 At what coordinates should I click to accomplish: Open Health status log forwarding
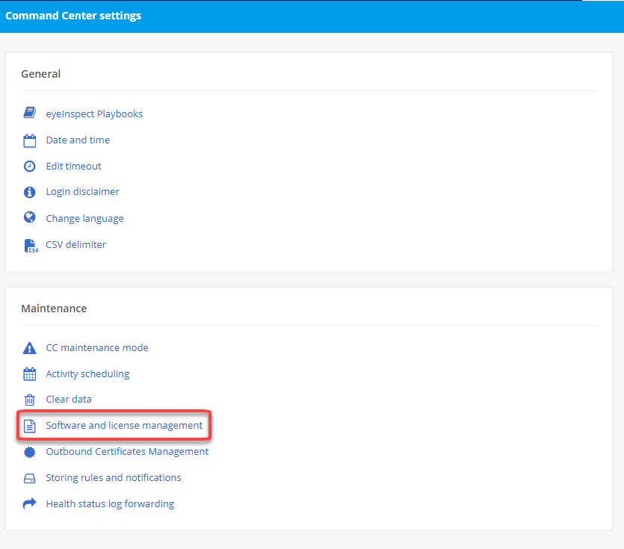tap(110, 504)
